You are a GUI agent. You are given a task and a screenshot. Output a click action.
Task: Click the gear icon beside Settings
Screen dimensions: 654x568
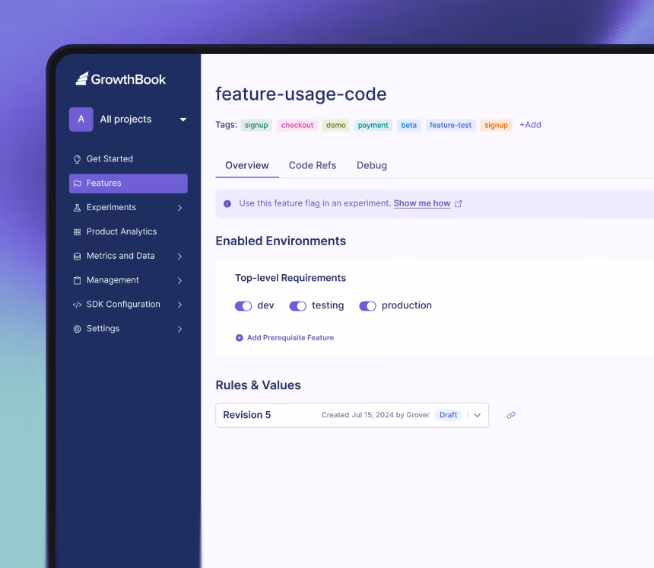click(77, 329)
